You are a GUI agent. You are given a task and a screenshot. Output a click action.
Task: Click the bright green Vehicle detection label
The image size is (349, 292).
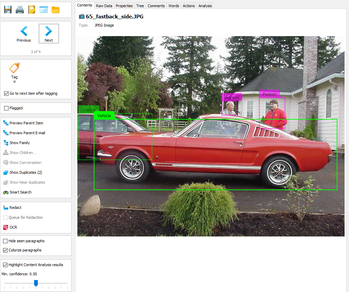coord(104,116)
